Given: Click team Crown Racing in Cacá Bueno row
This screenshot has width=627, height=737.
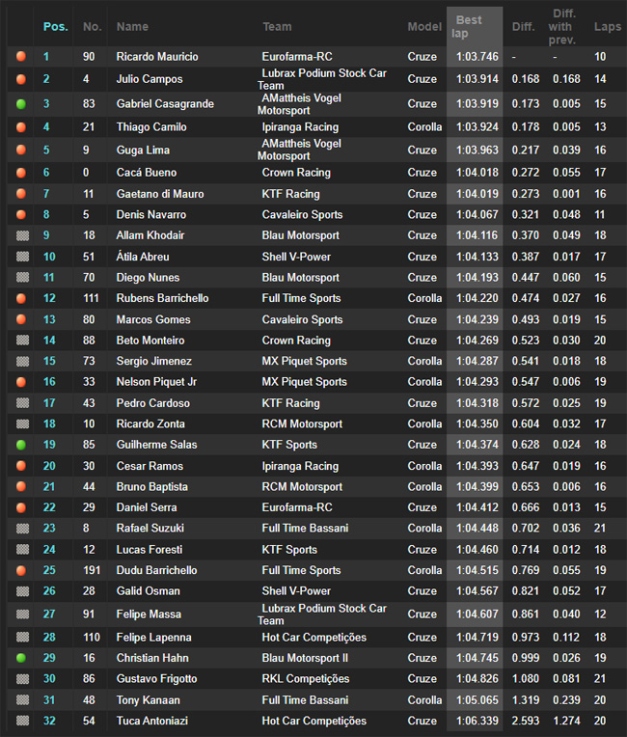Looking at the screenshot, I should coord(296,173).
